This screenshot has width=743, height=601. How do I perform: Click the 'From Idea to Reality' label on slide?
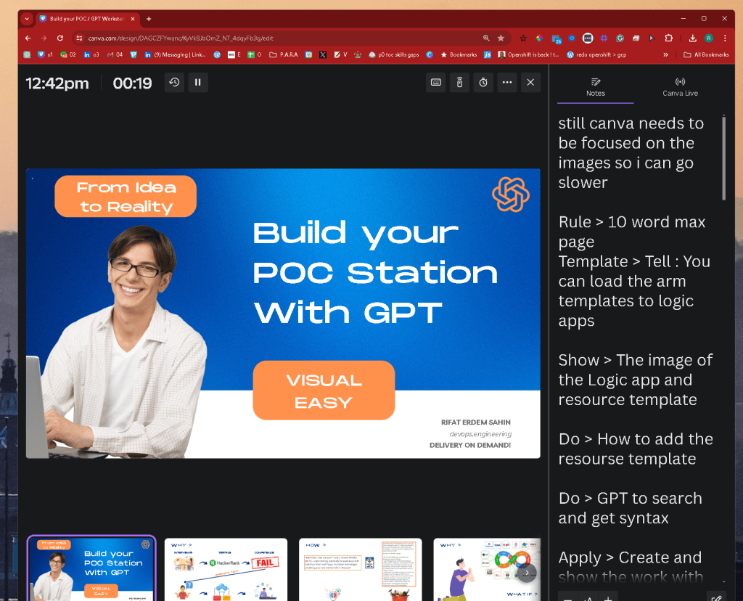point(126,197)
